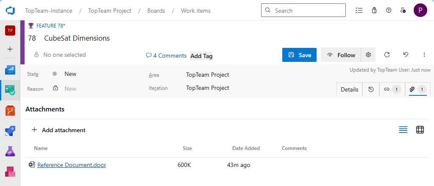This screenshot has height=186, width=434.
Task: Open Azure DevOps home logo
Action: (x=10, y=11)
